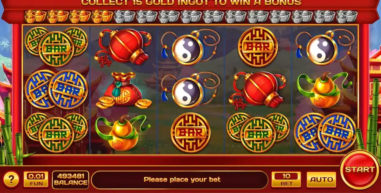The image size is (381, 193).
Task: Change the 0.01 FUN coin value
Action: point(36,179)
